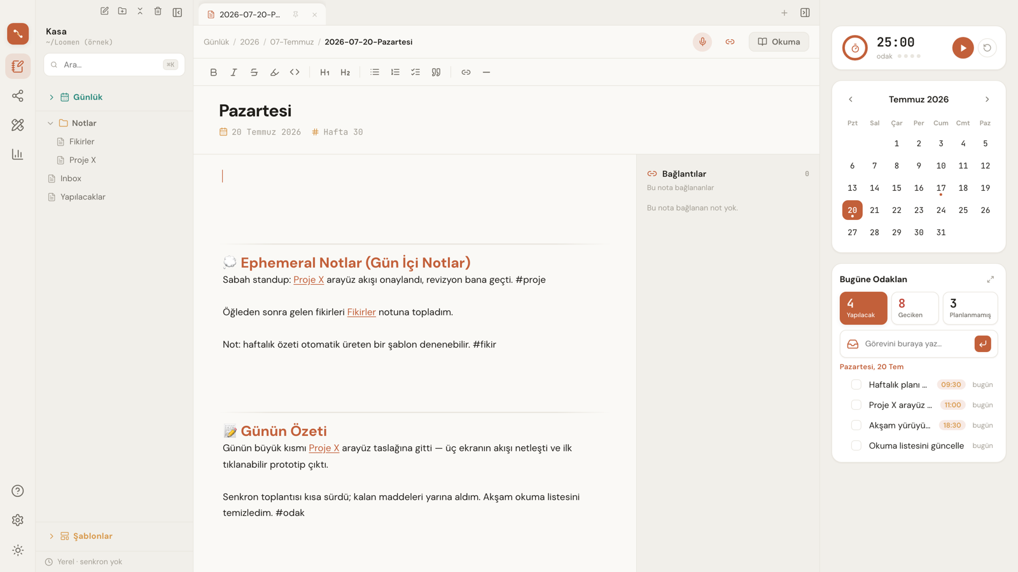The height and width of the screenshot is (572, 1018).
Task: Create a new folder
Action: click(122, 11)
